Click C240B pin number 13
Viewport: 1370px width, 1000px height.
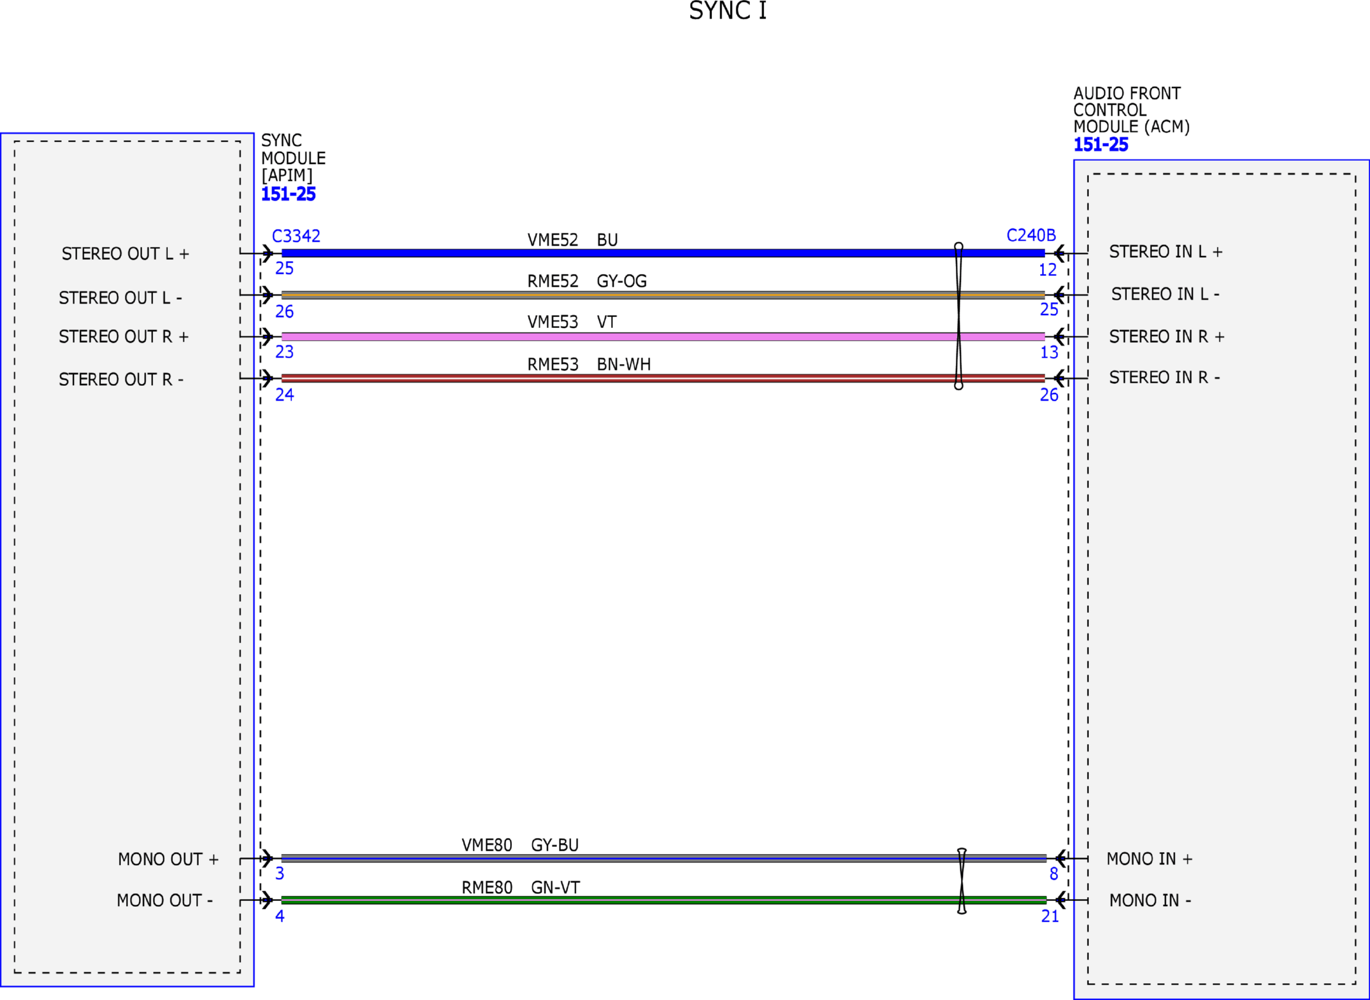[1049, 352]
